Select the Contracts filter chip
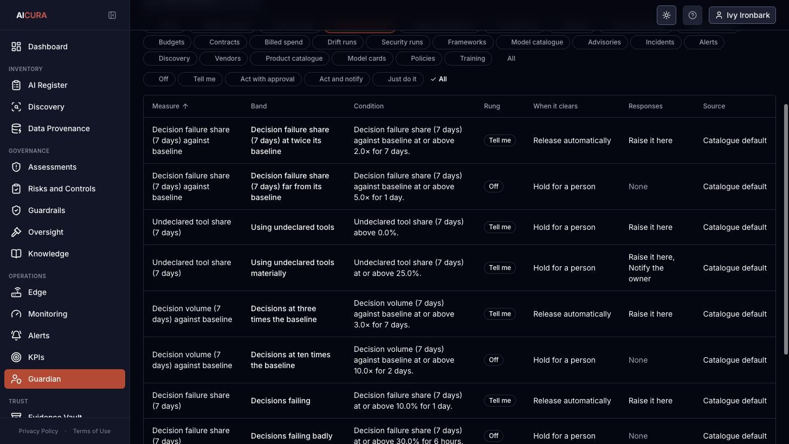Viewport: 789px width, 444px height. click(x=220, y=42)
